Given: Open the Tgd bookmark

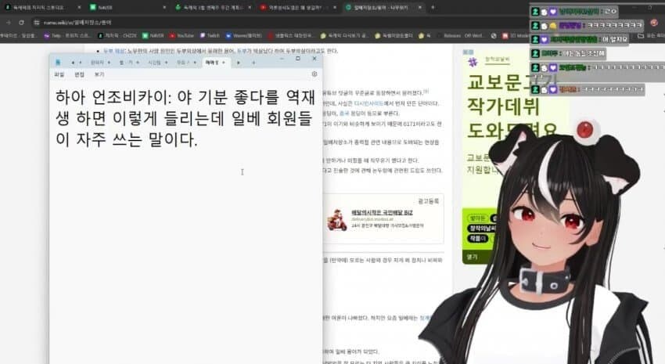Looking at the screenshot, I should click(x=67, y=36).
